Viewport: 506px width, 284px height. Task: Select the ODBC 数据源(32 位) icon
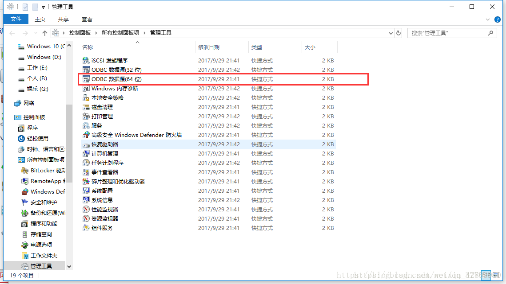86,70
